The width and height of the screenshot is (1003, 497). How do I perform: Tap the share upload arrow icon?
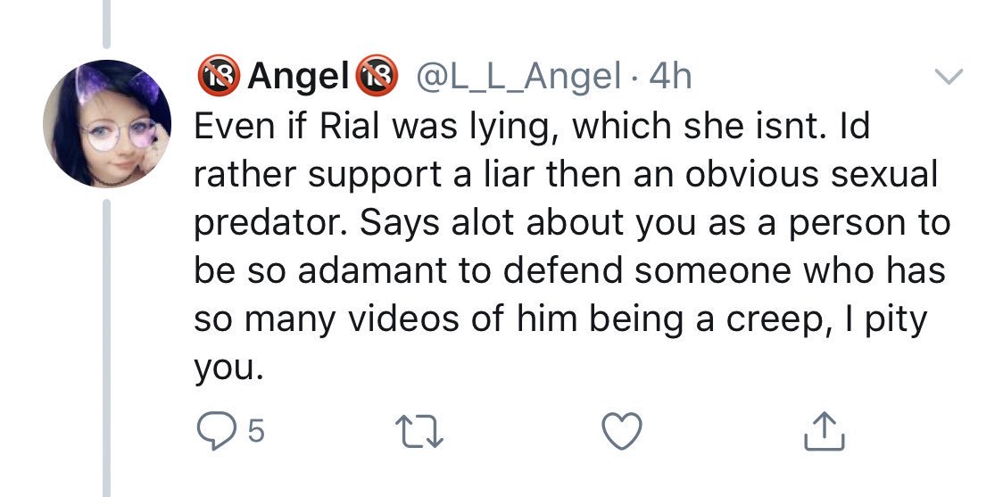[x=824, y=431]
